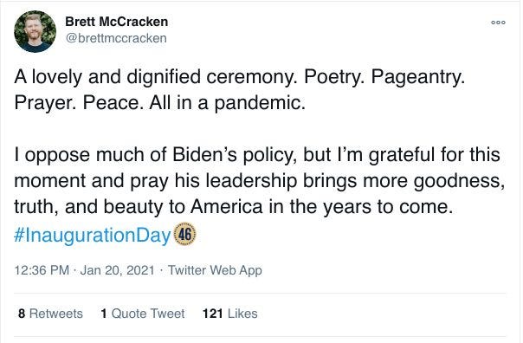Click the line starting 'A lovely and dignified'

coord(240,77)
